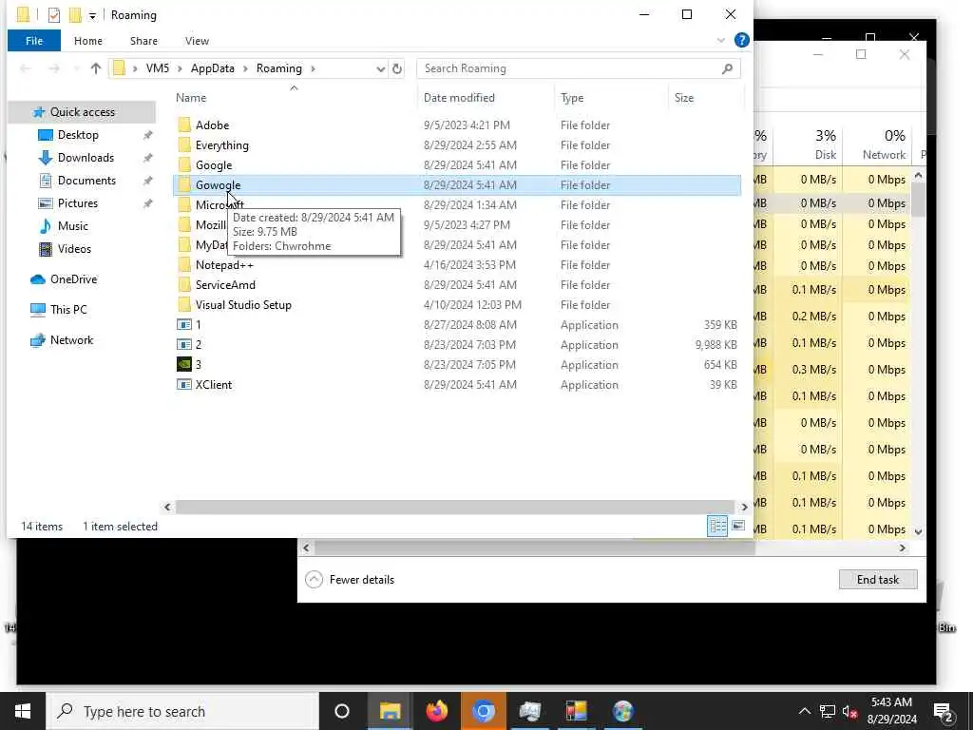Click the Gowogle folder icon
The height and width of the screenshot is (730, 973).
(184, 184)
